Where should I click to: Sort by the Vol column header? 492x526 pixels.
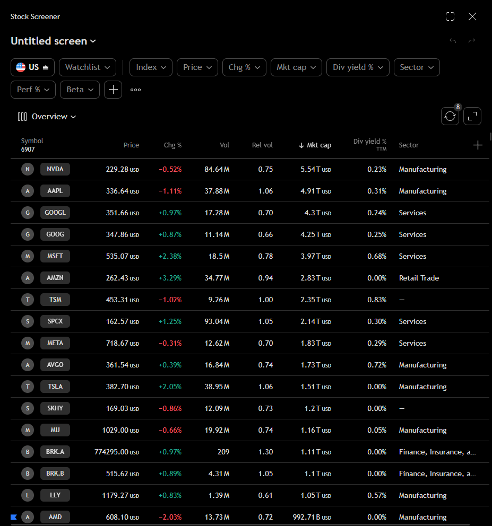[225, 145]
